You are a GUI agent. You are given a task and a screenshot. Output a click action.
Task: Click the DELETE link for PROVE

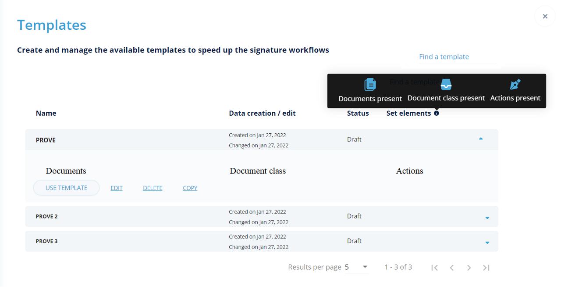point(153,188)
